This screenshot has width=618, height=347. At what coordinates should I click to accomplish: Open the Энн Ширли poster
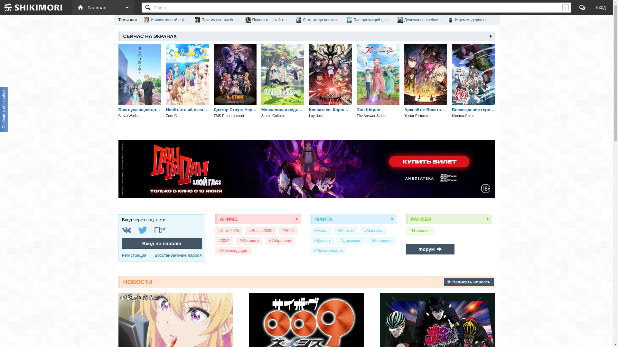[378, 75]
